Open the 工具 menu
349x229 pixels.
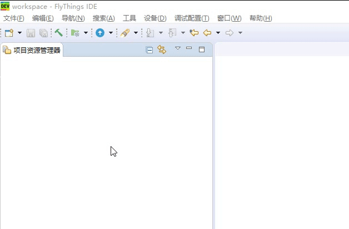[129, 18]
